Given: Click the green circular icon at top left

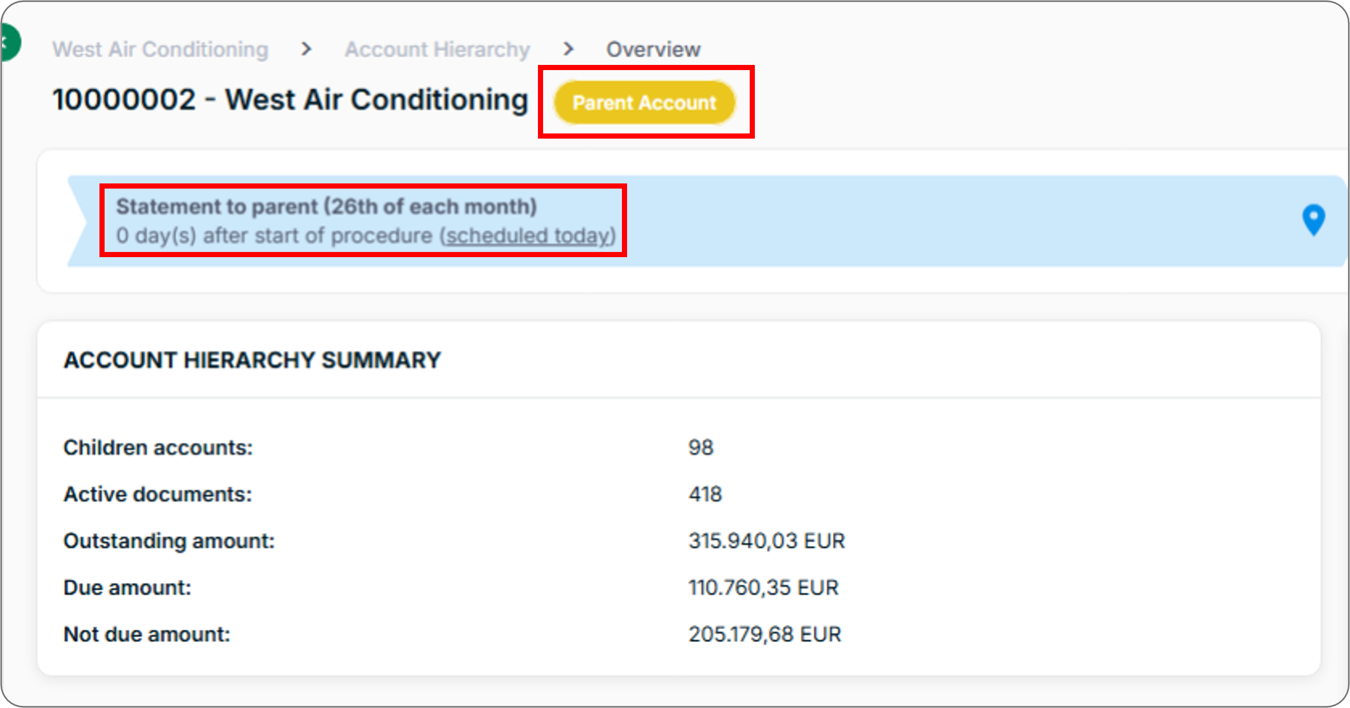Looking at the screenshot, I should point(9,43).
